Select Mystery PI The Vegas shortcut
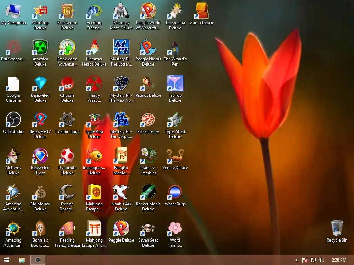 click(x=121, y=120)
